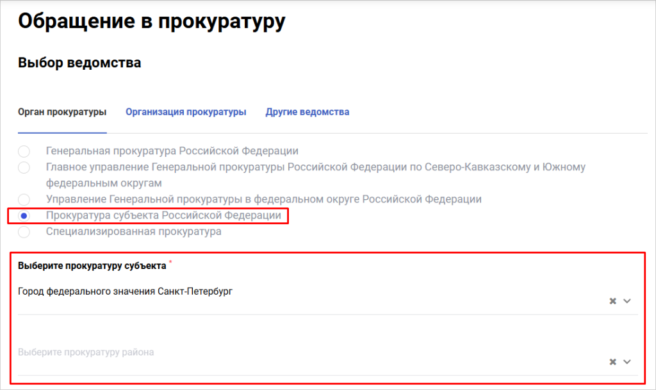The height and width of the screenshot is (390, 656).
Task: Open the Другие ведомства tab
Action: coord(307,112)
